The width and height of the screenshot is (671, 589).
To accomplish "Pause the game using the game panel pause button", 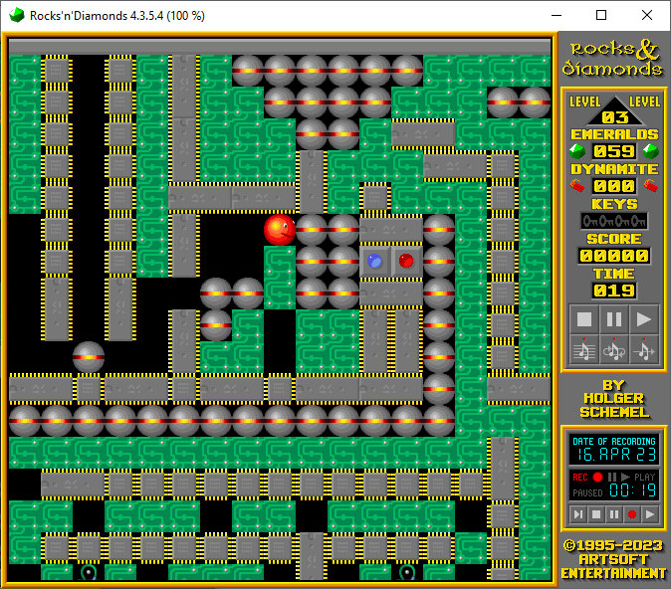I will coord(614,319).
